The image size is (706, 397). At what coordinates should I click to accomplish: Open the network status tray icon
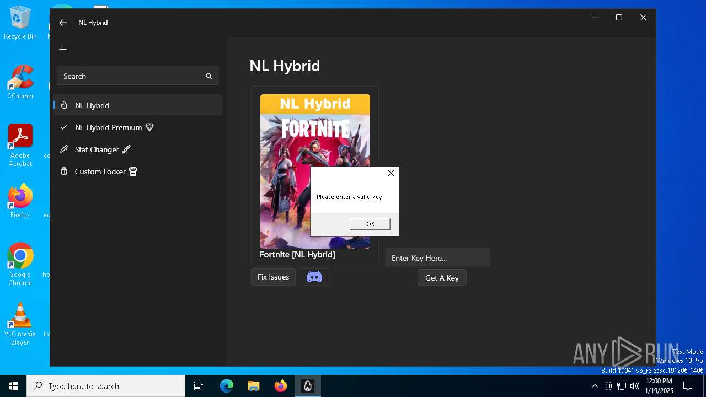coord(622,386)
